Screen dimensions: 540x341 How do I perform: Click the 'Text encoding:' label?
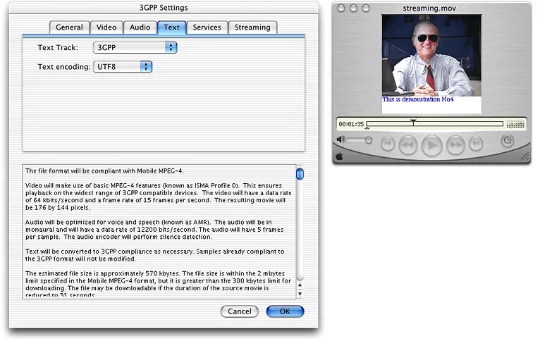pos(64,67)
